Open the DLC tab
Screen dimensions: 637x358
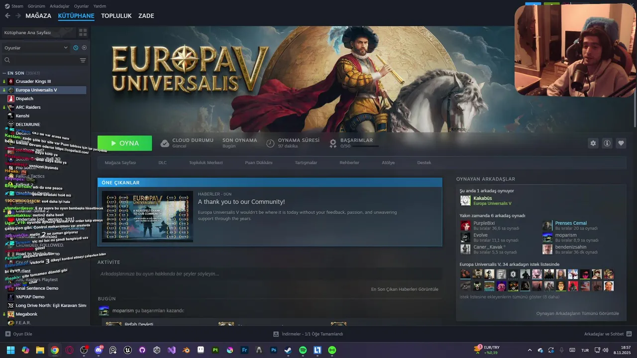tap(163, 163)
